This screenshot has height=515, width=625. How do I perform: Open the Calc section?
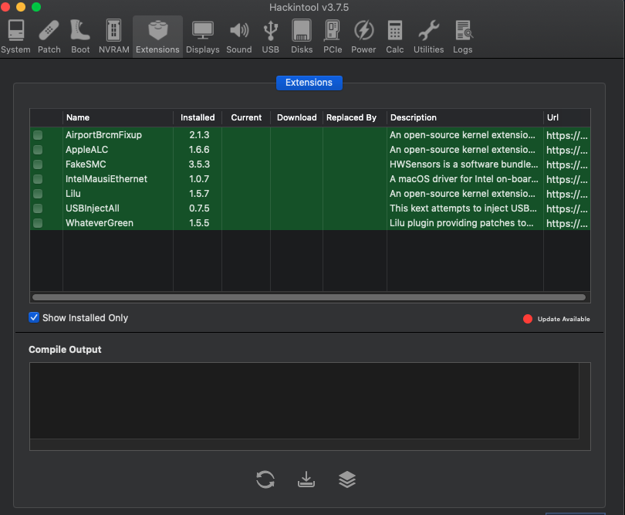click(394, 37)
